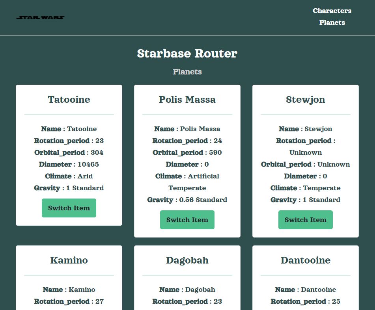Screen dimensions: 375x310
Task: Click the Planets subheading below the title
Action: [x=187, y=72]
